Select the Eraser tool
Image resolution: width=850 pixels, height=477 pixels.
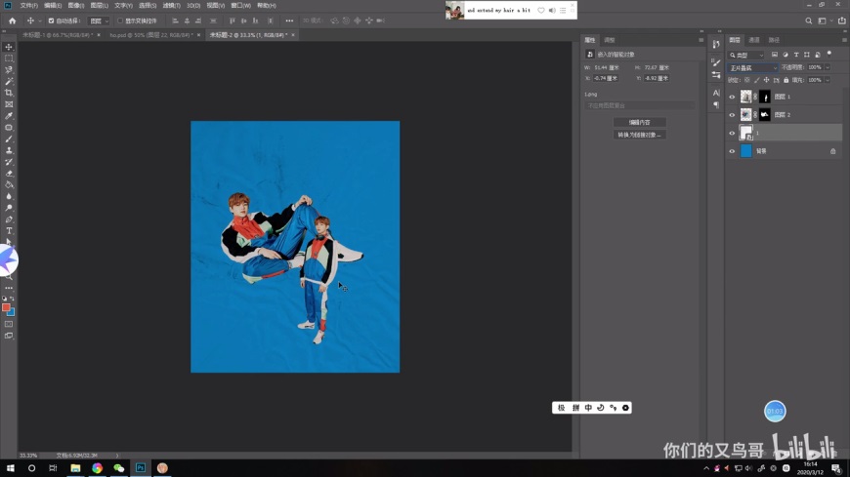pos(9,174)
